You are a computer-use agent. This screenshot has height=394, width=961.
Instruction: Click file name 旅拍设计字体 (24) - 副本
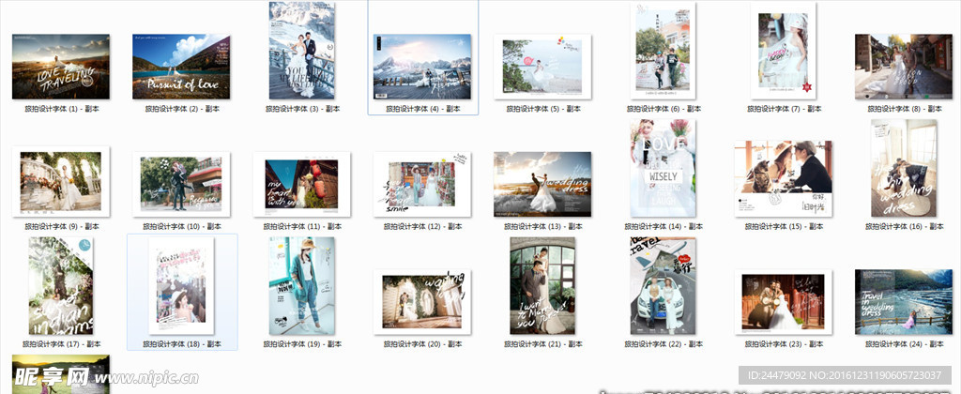pos(905,344)
